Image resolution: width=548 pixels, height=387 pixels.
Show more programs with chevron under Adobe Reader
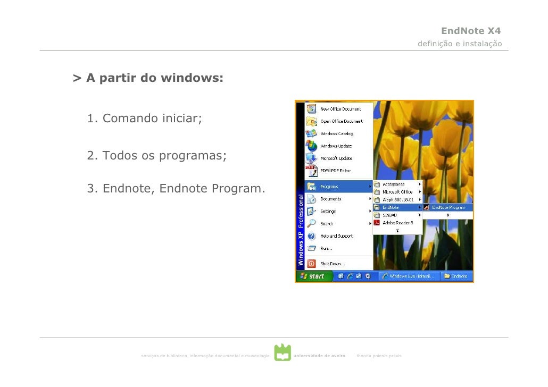[x=397, y=231]
